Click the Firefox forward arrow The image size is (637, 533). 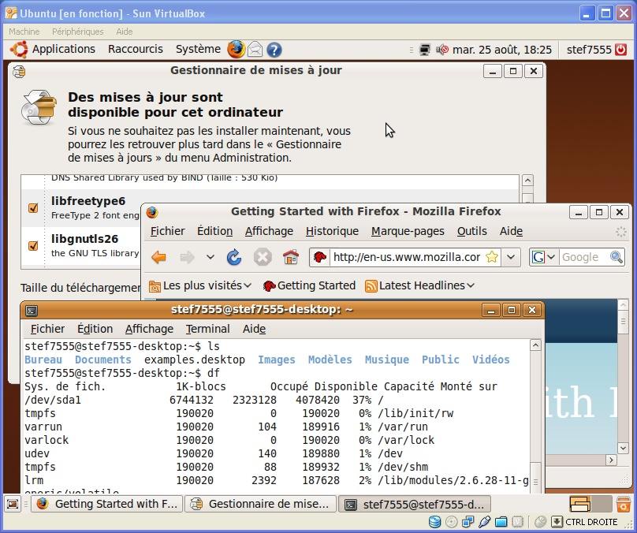[x=187, y=257]
